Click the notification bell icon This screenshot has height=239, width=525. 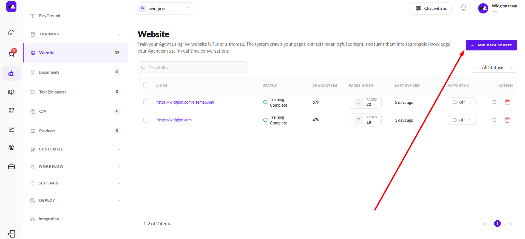pyautogui.click(x=463, y=8)
